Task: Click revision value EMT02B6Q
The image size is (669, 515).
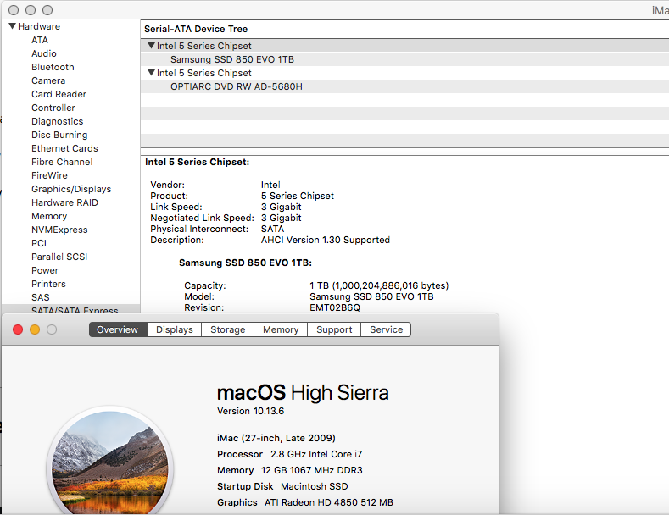Action: (x=335, y=307)
